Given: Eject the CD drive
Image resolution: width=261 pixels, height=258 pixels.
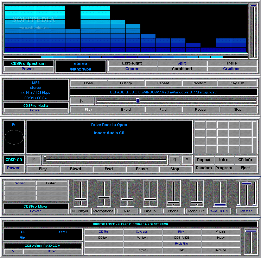Looking at the screenshot, I should pos(246,168).
